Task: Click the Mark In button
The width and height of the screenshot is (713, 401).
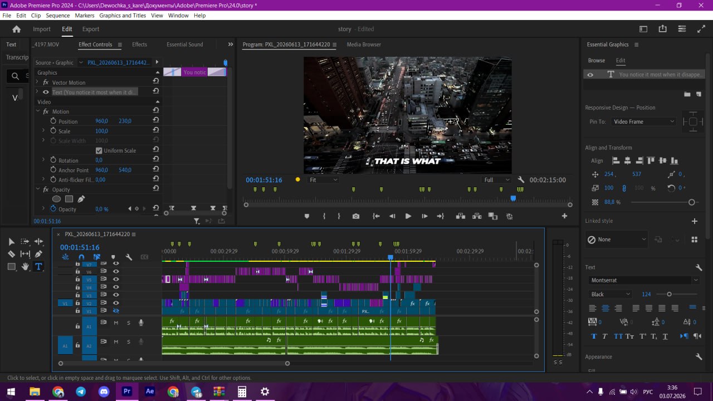Action: [324, 216]
